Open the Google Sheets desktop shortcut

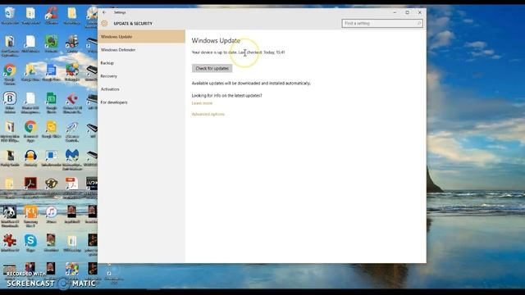point(51,99)
